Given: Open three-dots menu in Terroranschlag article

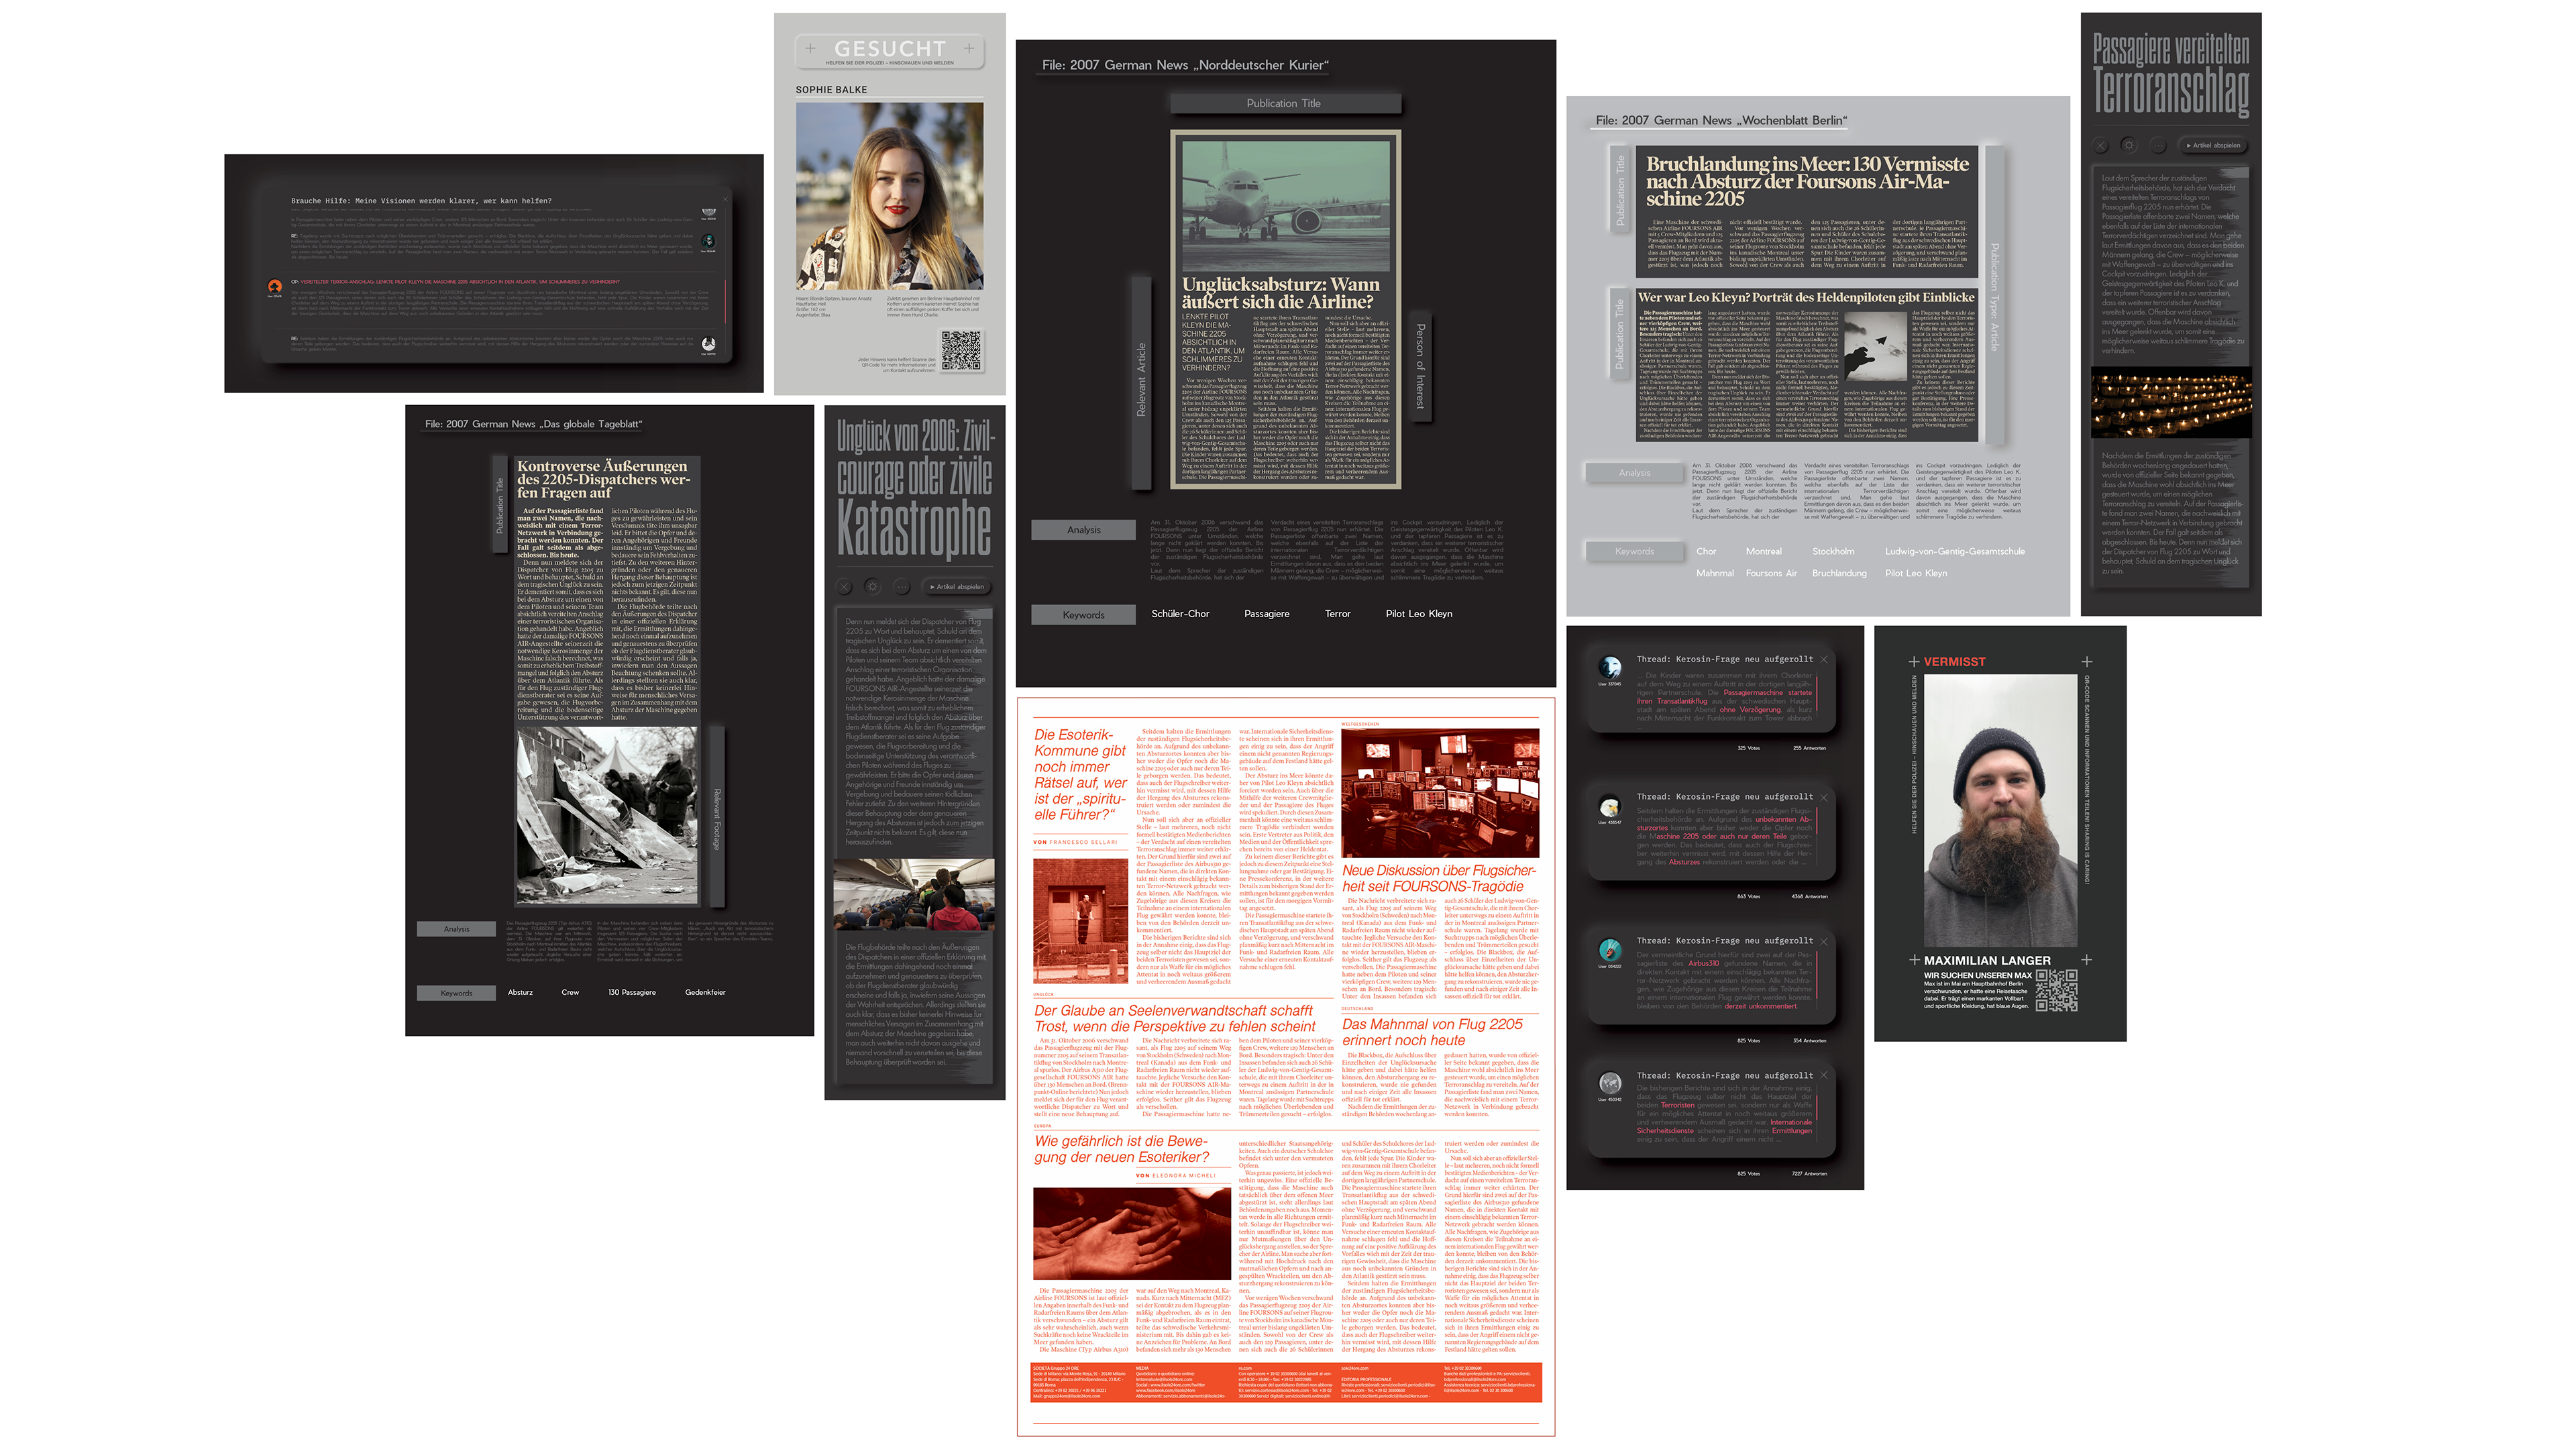Looking at the screenshot, I should (x=2158, y=145).
